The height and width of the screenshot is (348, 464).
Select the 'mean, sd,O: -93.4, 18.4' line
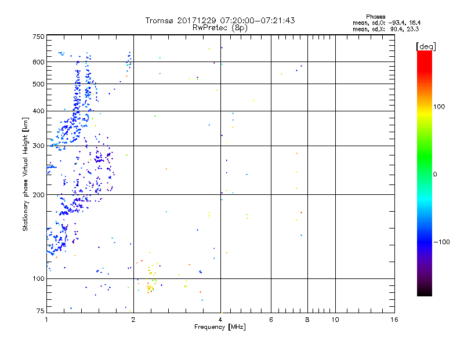coord(386,23)
